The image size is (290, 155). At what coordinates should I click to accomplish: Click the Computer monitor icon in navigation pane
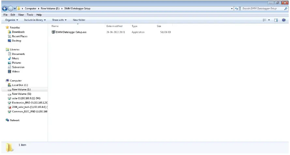click(8, 81)
